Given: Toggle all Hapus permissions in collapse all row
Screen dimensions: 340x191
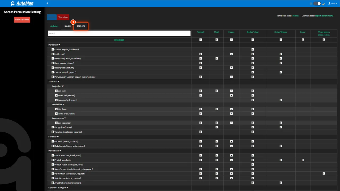Looking at the screenshot, I should click(231, 40).
